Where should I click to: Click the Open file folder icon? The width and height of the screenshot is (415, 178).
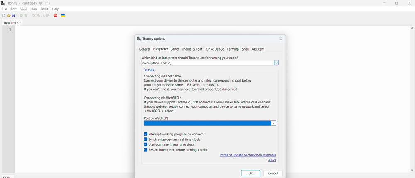pos(8,15)
